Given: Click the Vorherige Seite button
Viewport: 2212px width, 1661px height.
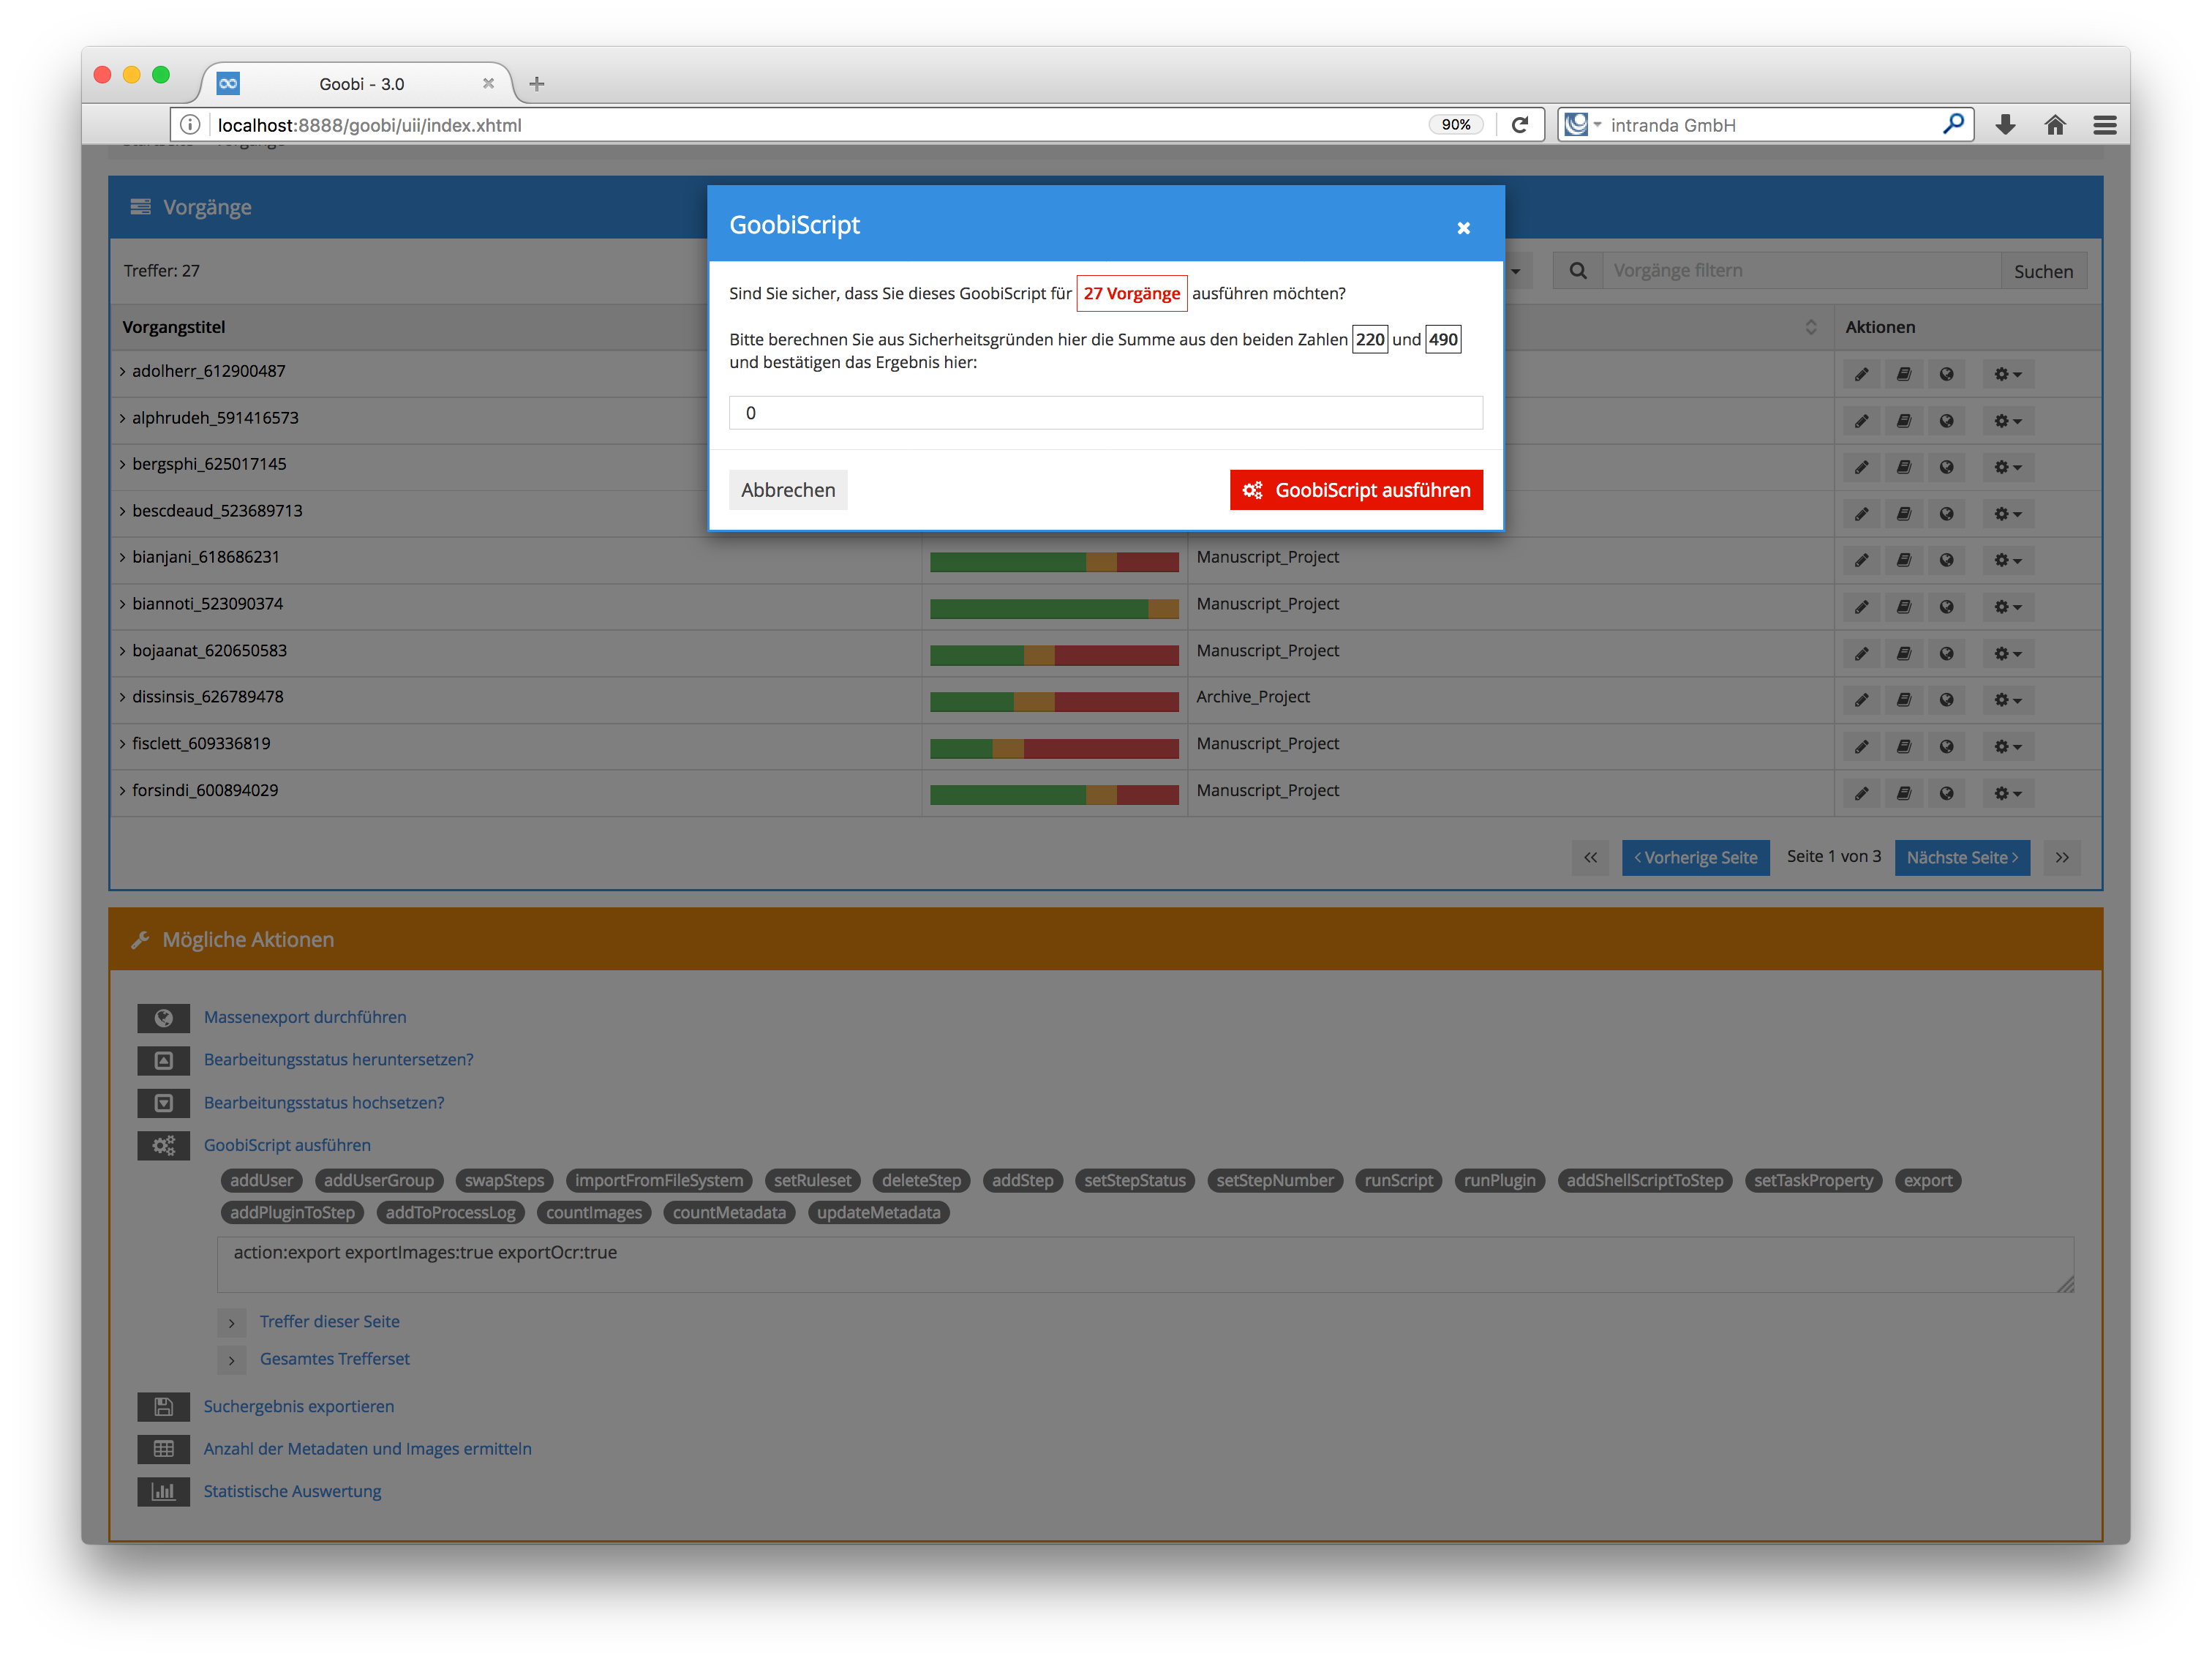Looking at the screenshot, I should 1695,858.
